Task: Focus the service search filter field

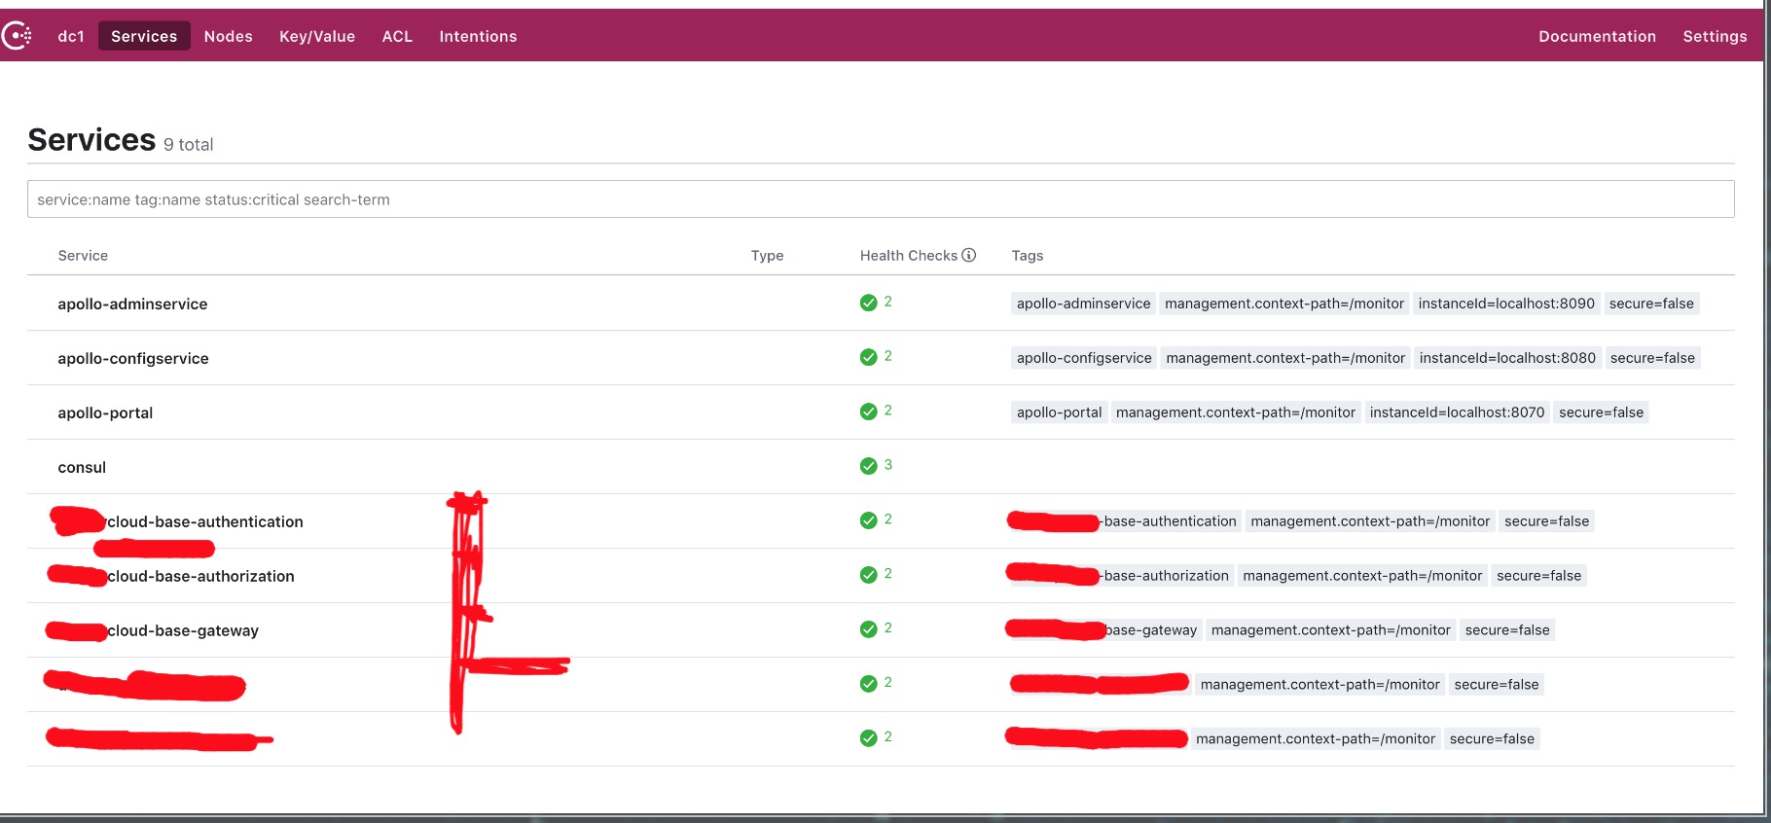Action: click(881, 199)
